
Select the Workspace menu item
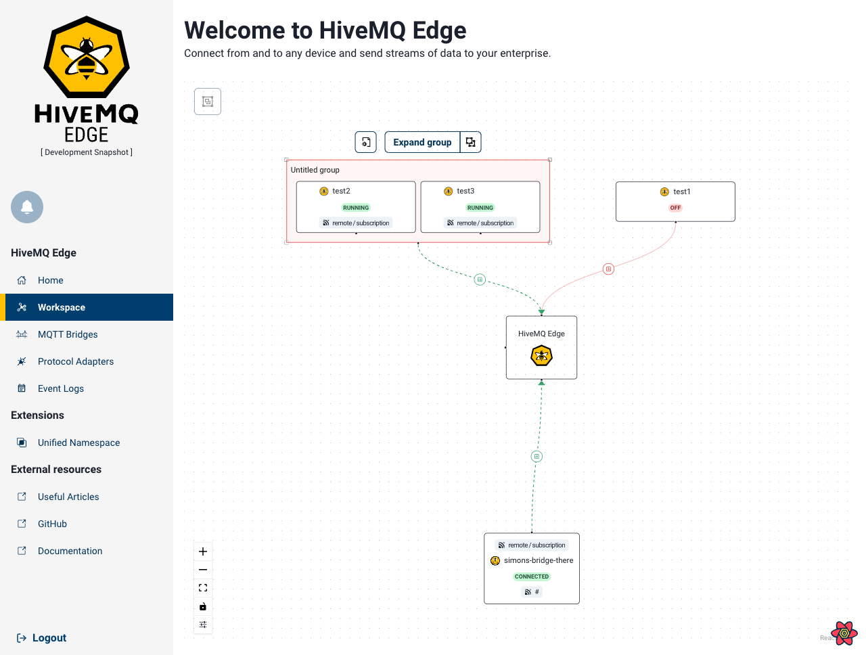87,307
